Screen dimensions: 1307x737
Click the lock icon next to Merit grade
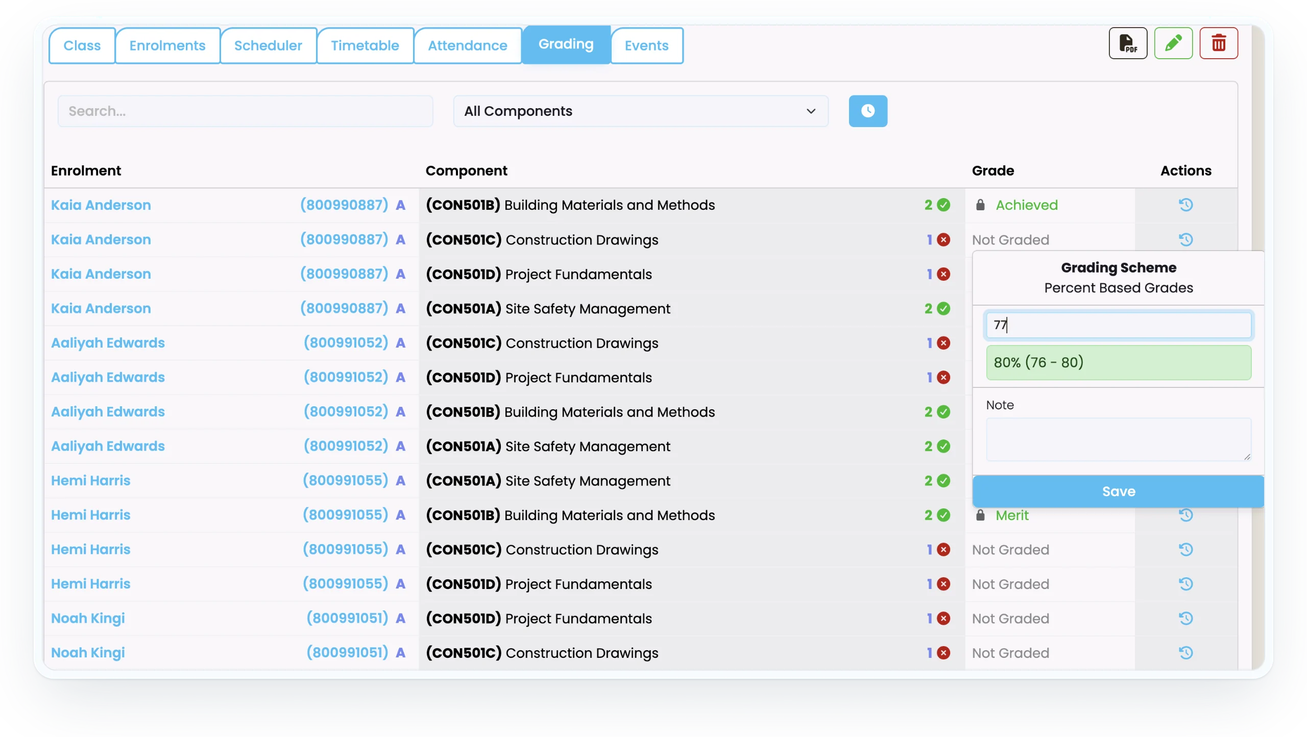coord(980,515)
